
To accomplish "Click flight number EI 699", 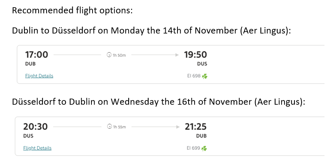I will click(x=193, y=148).
